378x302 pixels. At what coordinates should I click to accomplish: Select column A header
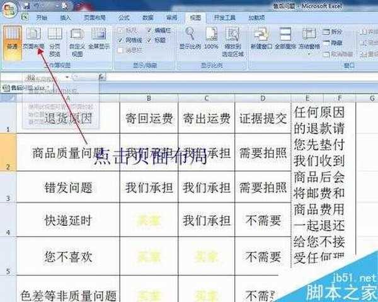(x=68, y=98)
